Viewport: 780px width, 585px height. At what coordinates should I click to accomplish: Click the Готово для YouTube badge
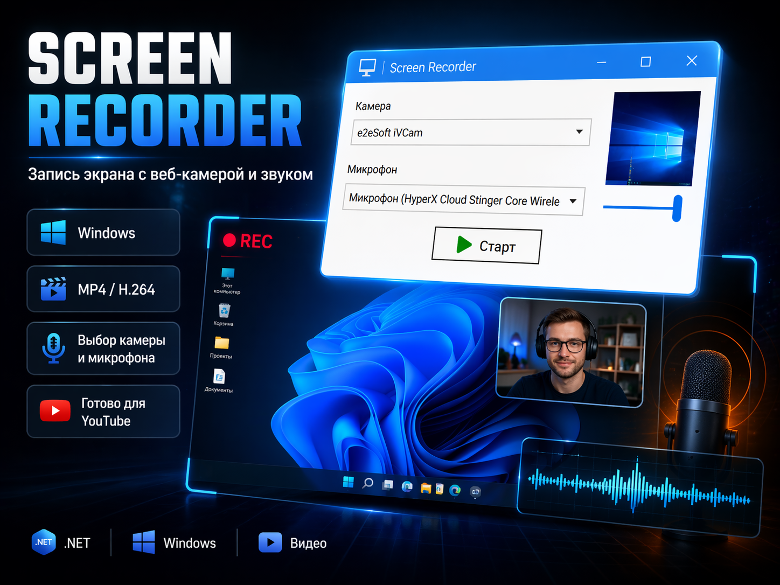(x=103, y=412)
